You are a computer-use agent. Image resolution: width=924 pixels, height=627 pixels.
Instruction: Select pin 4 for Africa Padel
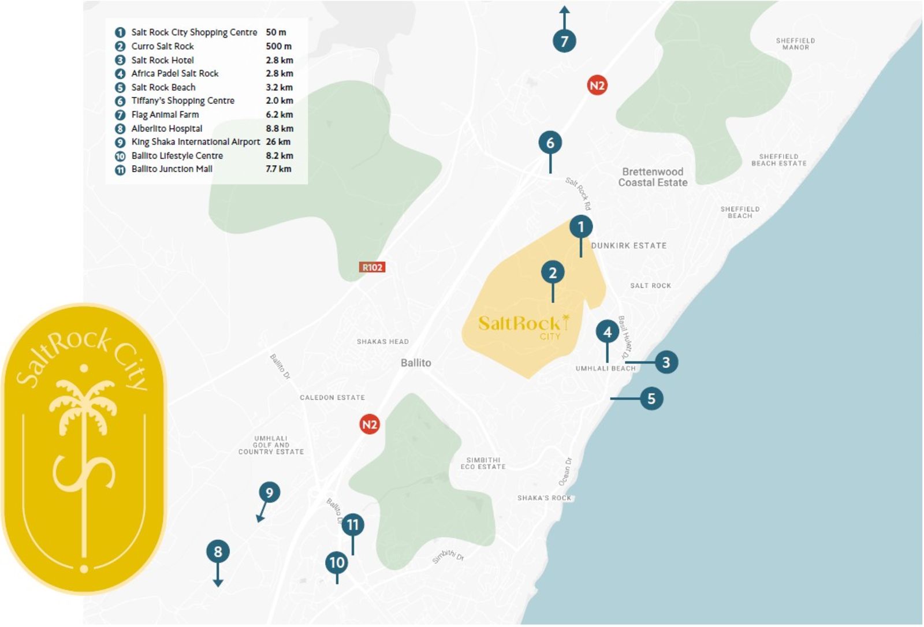[607, 333]
